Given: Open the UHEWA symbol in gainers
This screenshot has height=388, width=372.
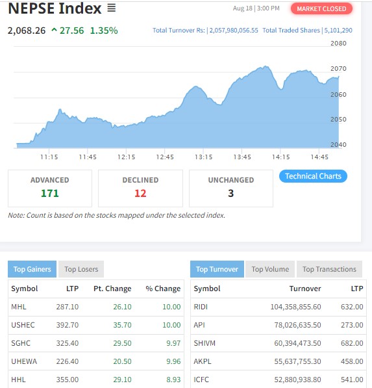Looking at the screenshot, I should [24, 361].
